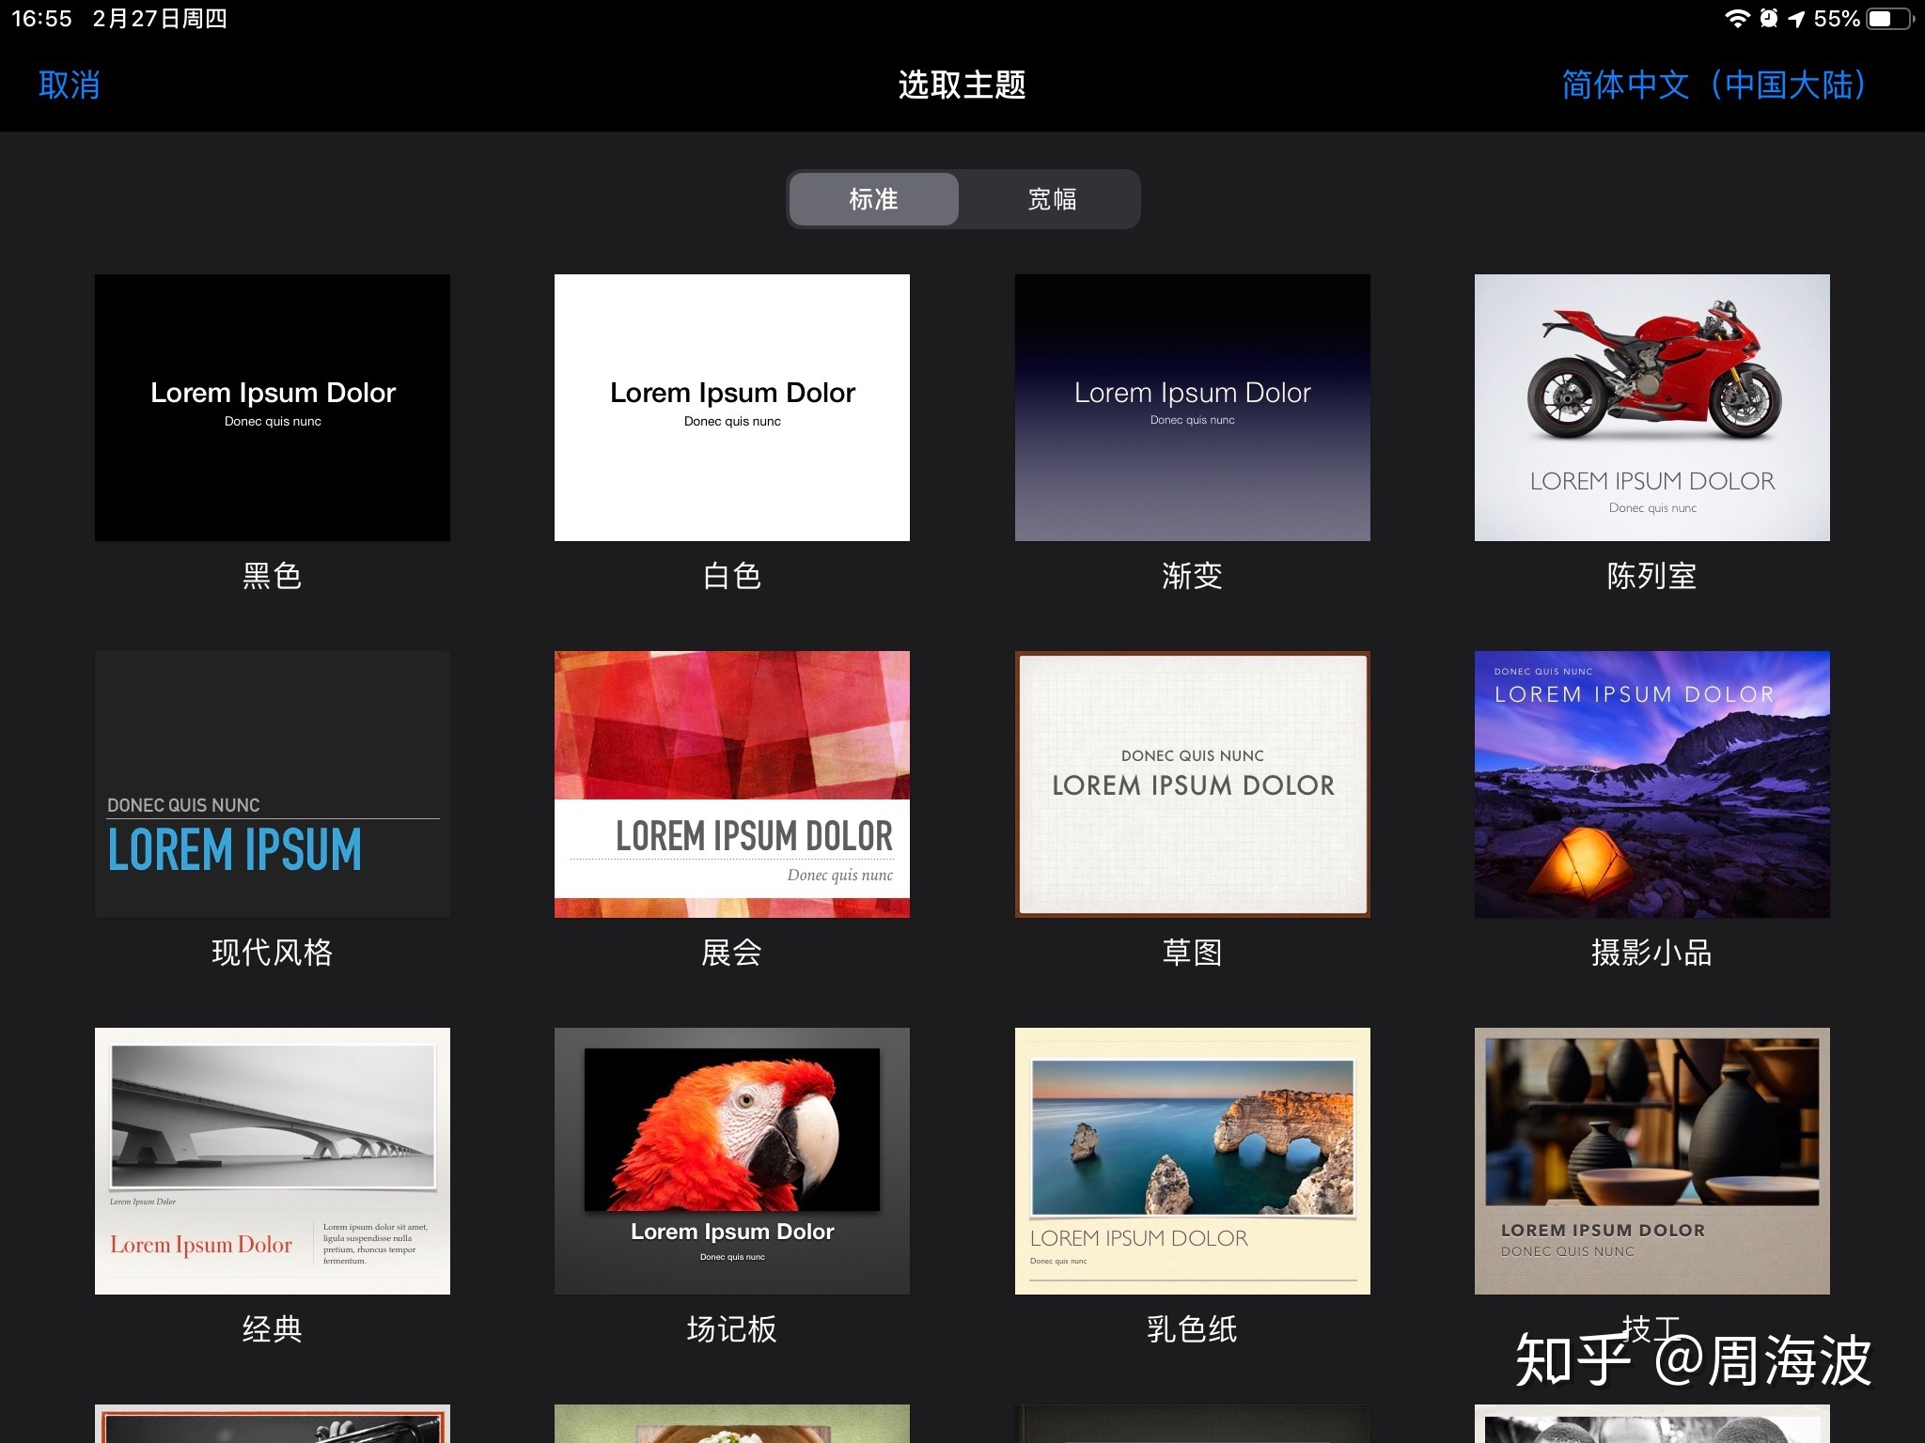
Task: Select the 陈列室 motorcycle theme thumbnail
Action: (1652, 408)
